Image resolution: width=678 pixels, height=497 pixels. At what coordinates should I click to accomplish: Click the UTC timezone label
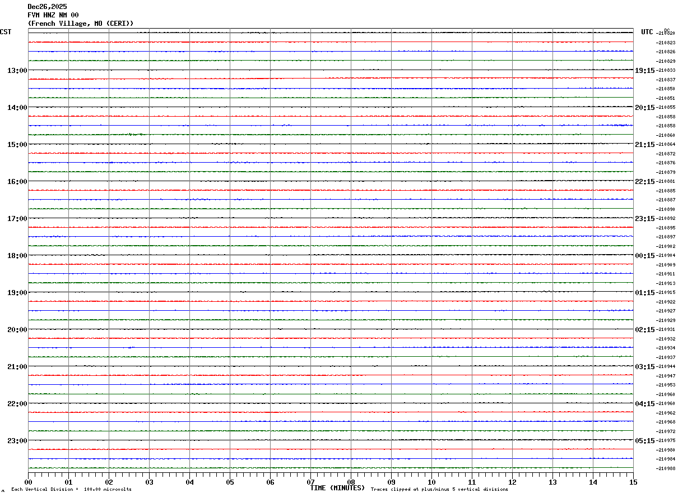[647, 32]
